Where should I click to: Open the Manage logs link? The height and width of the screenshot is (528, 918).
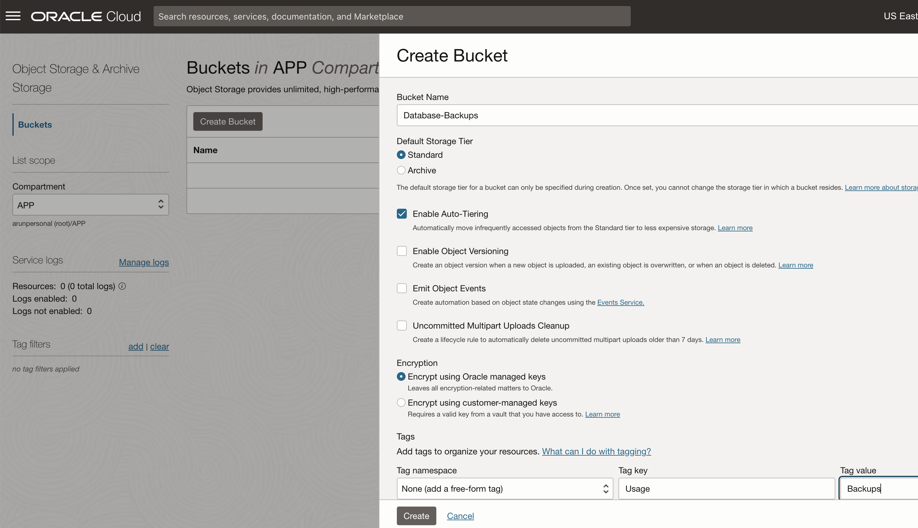click(x=144, y=262)
